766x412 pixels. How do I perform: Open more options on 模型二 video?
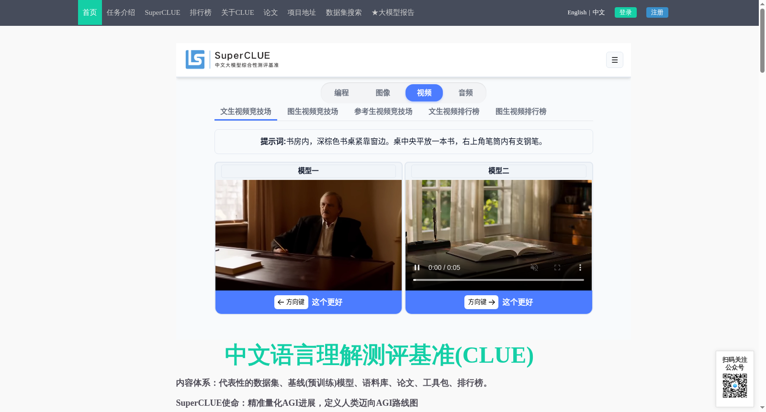(x=580, y=267)
